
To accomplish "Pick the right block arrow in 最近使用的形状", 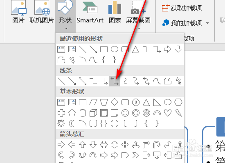I will (167, 49).
